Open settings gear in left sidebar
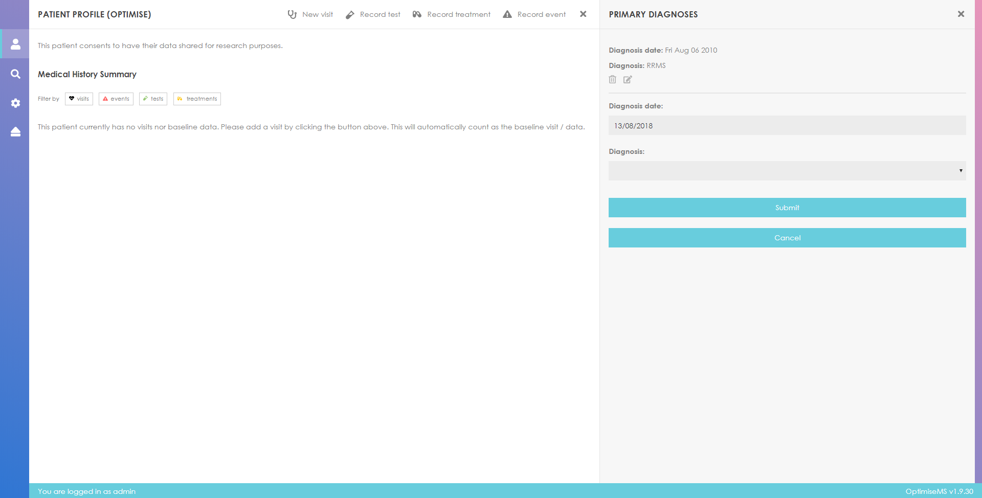This screenshot has width=982, height=498. (15, 103)
